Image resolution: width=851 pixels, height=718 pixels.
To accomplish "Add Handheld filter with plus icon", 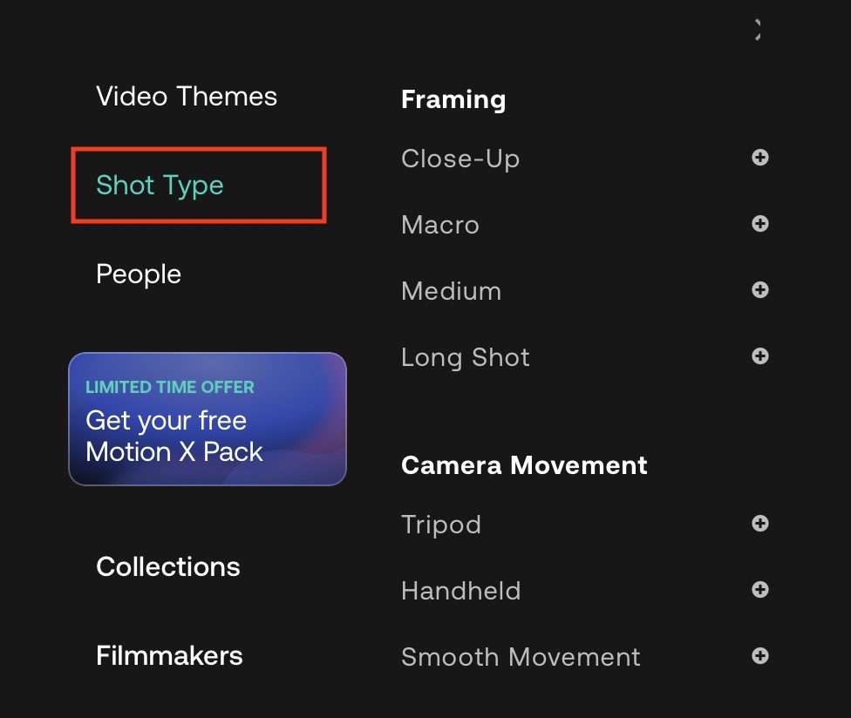I will pos(760,590).
